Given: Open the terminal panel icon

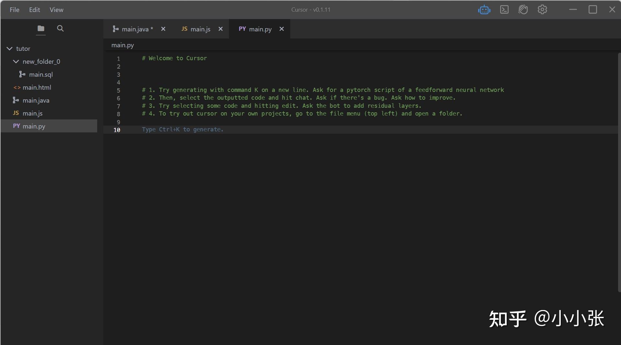Looking at the screenshot, I should point(504,10).
